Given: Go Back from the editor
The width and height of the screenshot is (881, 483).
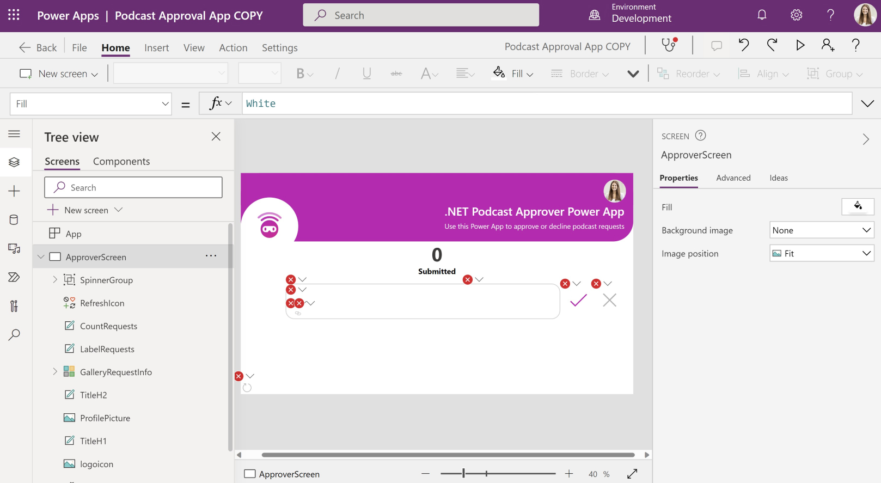Looking at the screenshot, I should [x=38, y=47].
